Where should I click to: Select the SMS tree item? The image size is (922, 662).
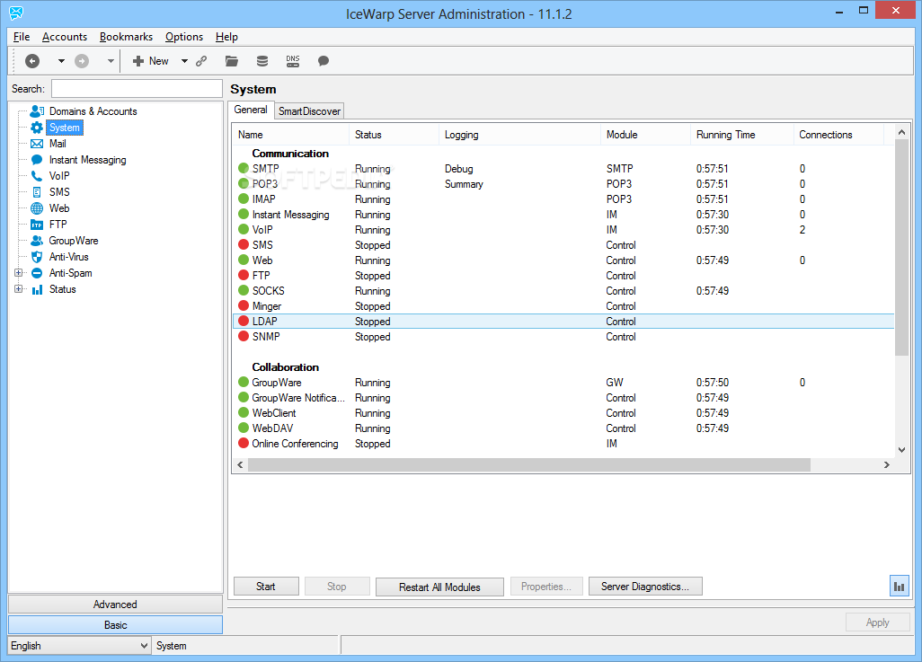pyautogui.click(x=59, y=192)
